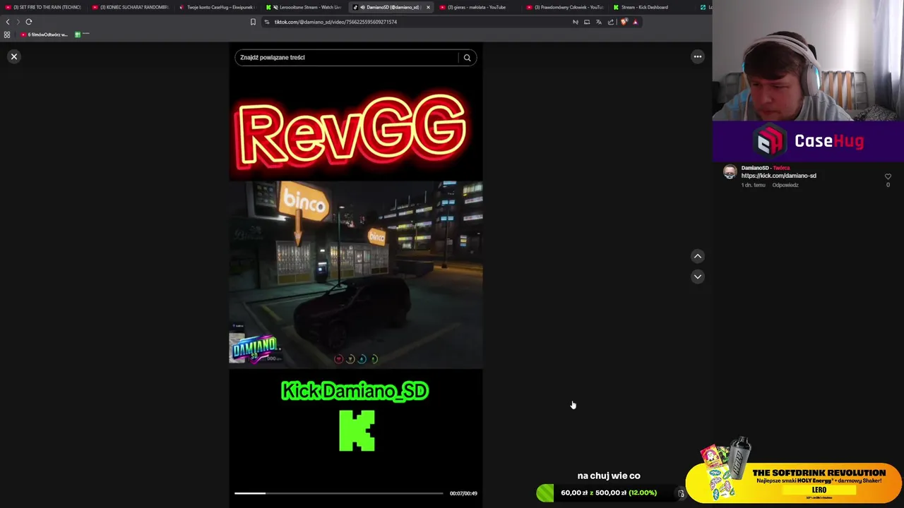
Task: Click the TikTok video frame to pause
Action: pyautogui.click(x=356, y=275)
